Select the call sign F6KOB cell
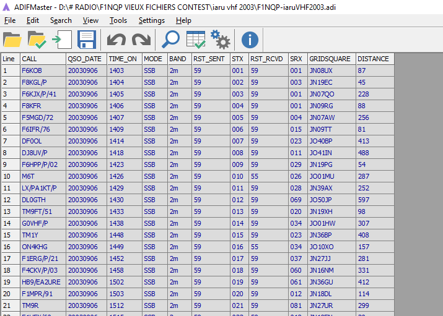Screen dimensions: 443x316 (x=43, y=70)
